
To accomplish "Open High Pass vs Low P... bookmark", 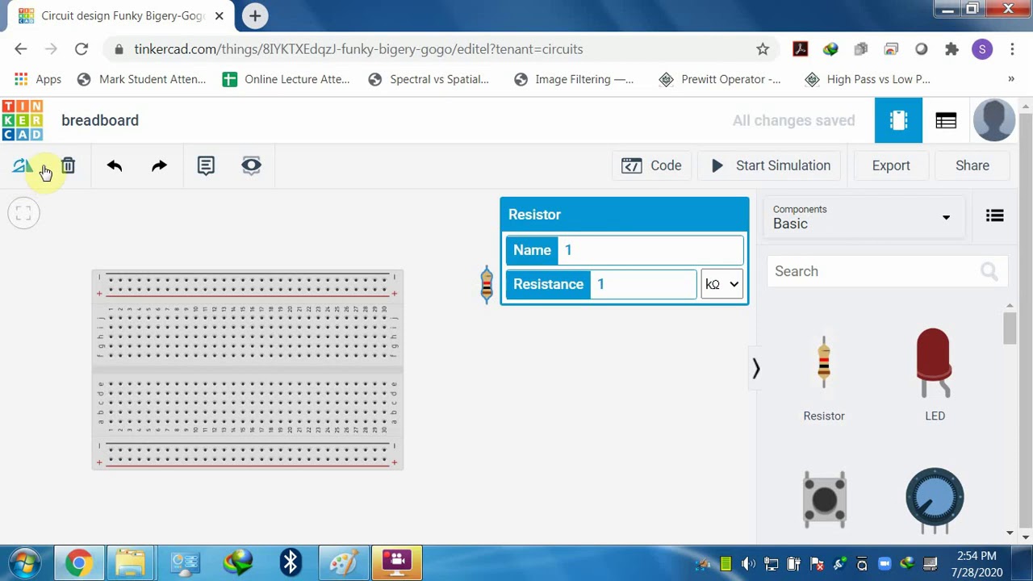I will tap(868, 79).
